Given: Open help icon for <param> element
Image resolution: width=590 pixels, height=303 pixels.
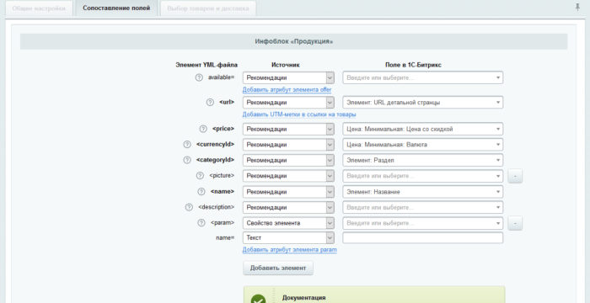Looking at the screenshot, I should 201,223.
